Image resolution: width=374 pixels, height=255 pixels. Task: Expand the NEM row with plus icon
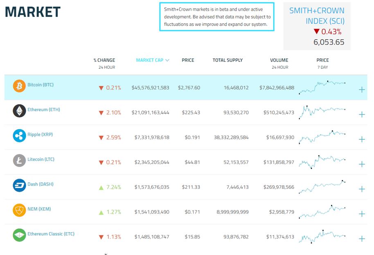point(361,214)
